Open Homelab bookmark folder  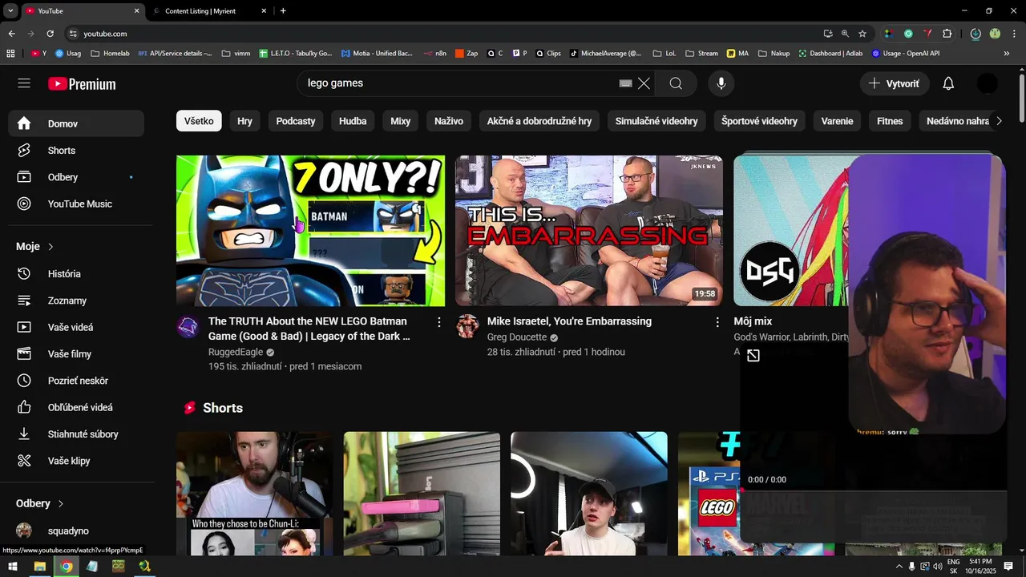(111, 54)
